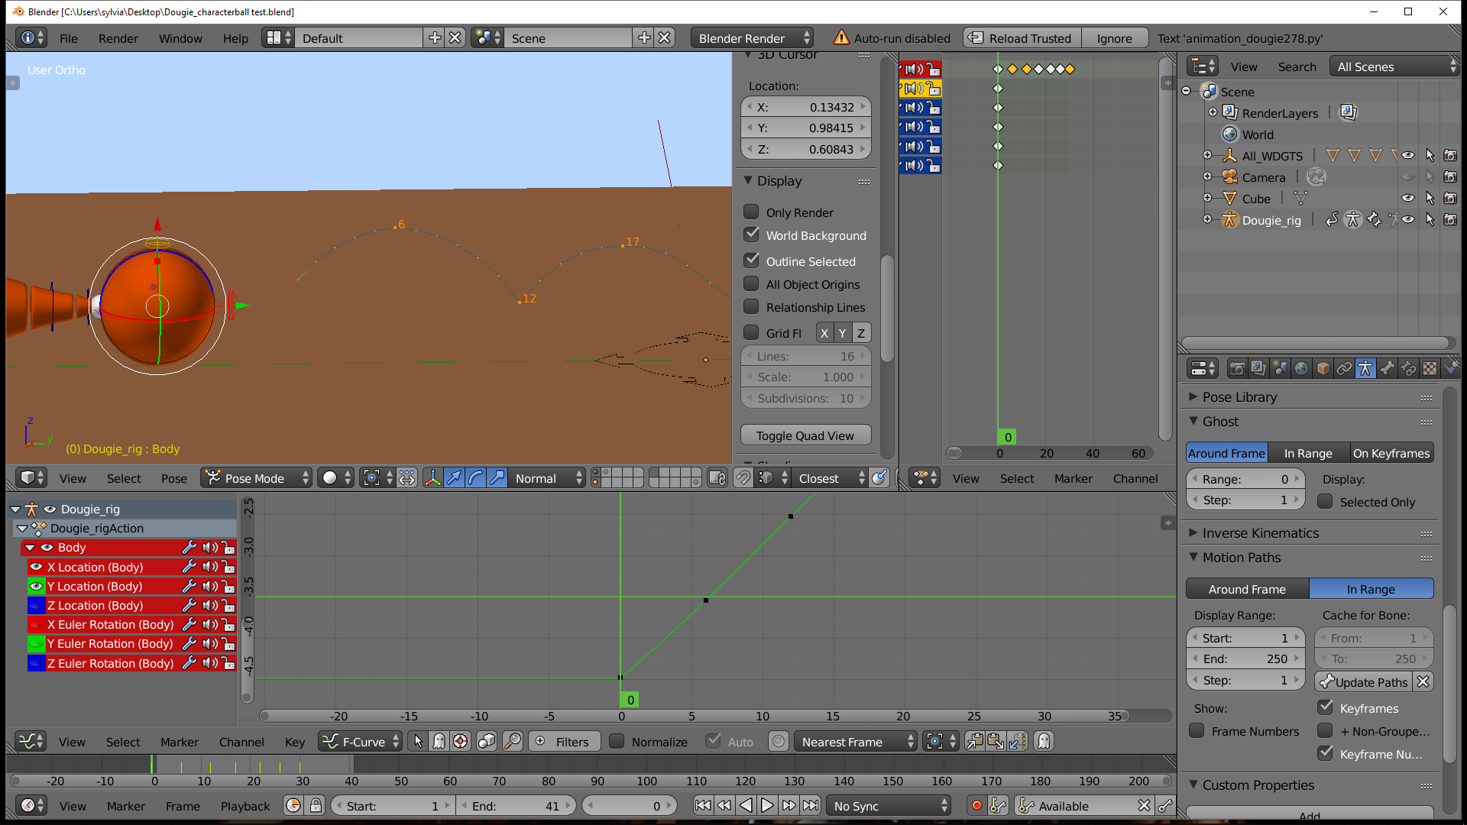Viewport: 1467px width, 825px height.
Task: Open the Render menu
Action: (x=118, y=38)
